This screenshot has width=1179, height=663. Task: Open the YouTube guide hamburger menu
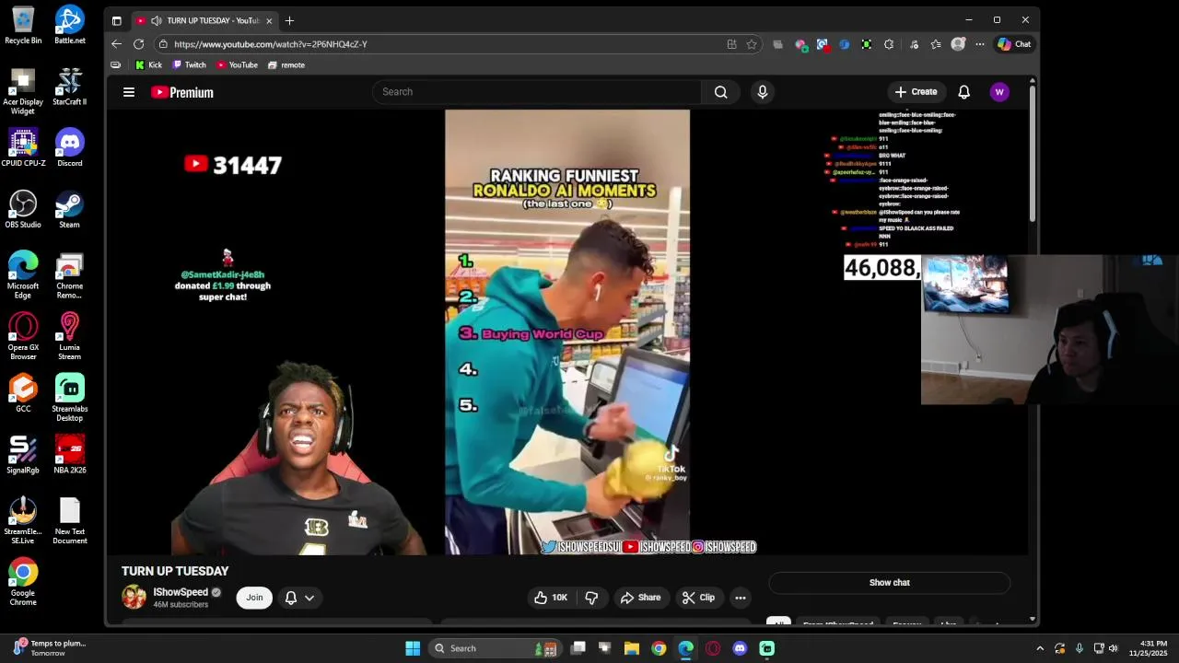point(129,92)
